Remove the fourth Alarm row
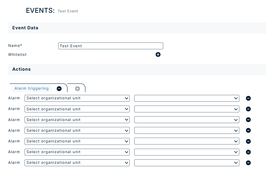 coord(248,130)
